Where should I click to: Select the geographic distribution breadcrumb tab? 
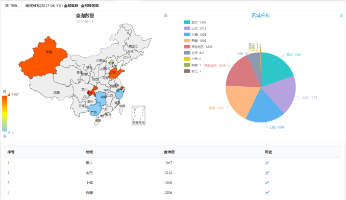(62, 6)
